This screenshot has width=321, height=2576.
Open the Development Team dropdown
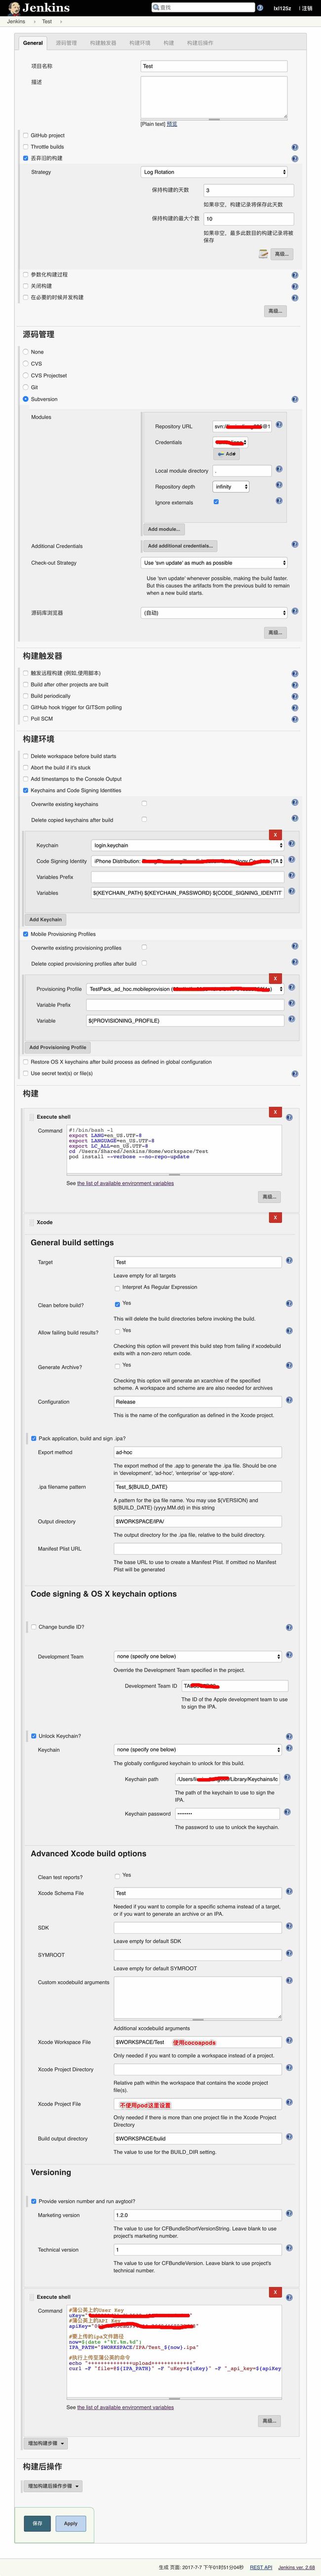pos(198,1657)
